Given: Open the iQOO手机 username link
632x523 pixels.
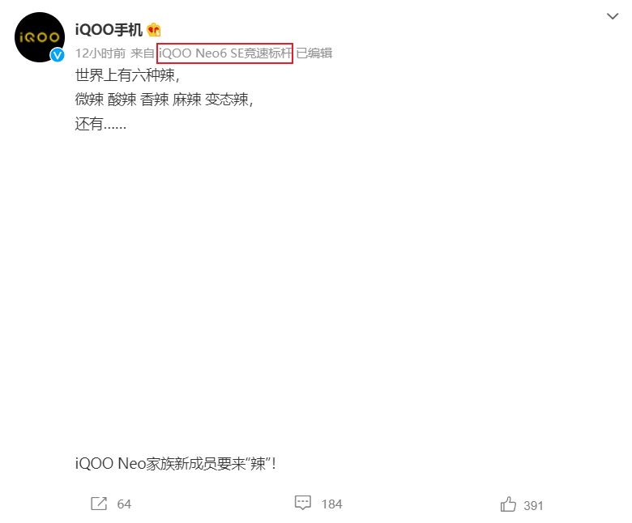Looking at the screenshot, I should [x=109, y=30].
